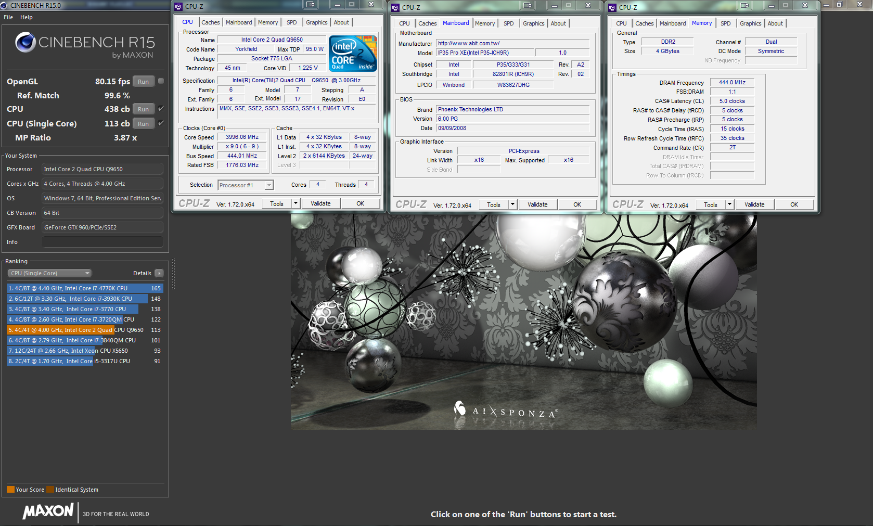Run the OpenGL benchmark
Image resolution: width=873 pixels, height=526 pixels.
click(x=144, y=82)
